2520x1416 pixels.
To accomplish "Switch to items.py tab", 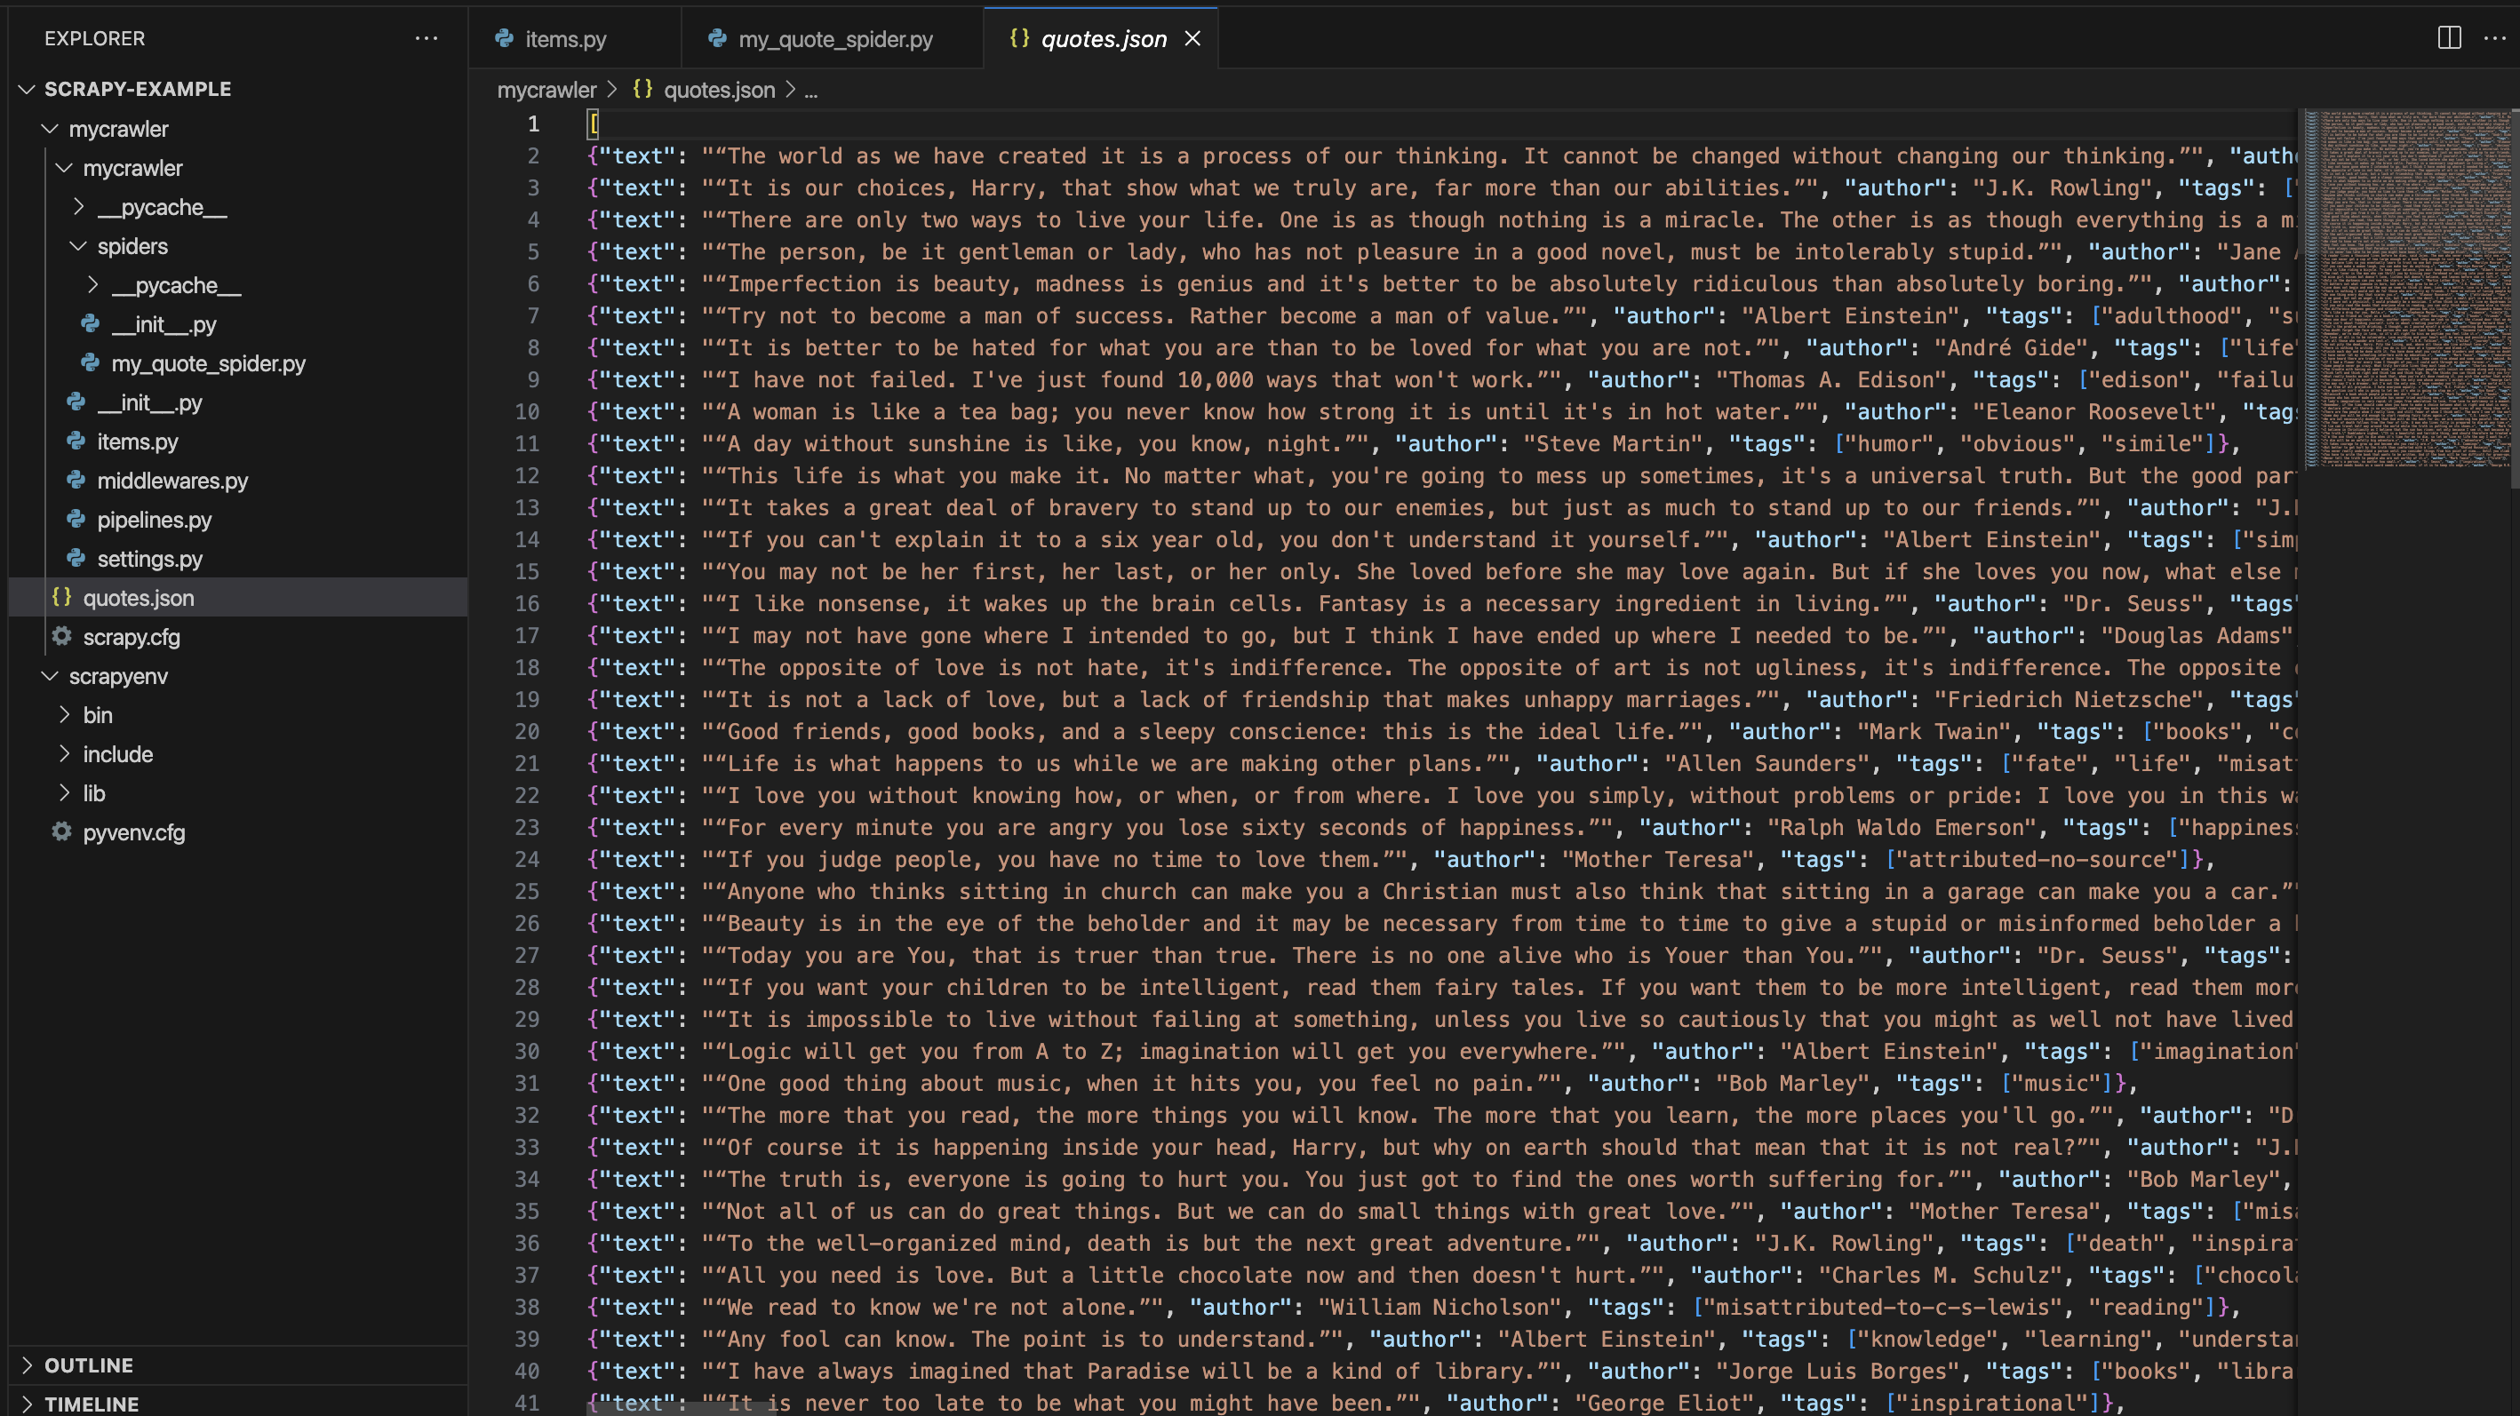I will tap(574, 38).
